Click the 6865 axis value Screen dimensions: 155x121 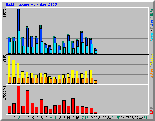5,59
